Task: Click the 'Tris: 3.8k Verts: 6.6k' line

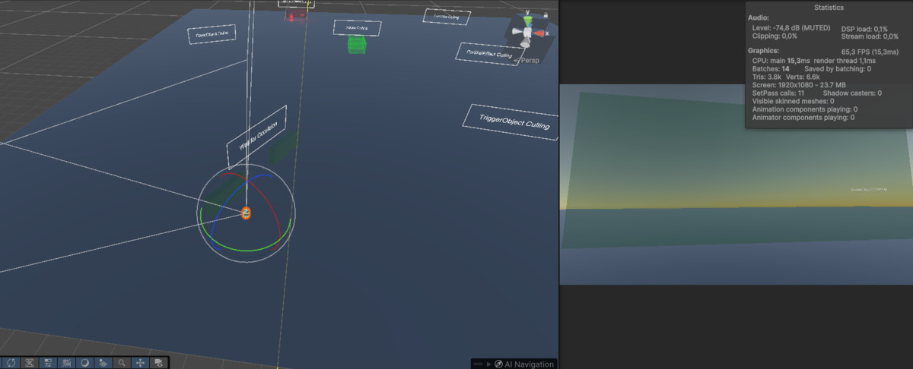Action: pos(786,77)
